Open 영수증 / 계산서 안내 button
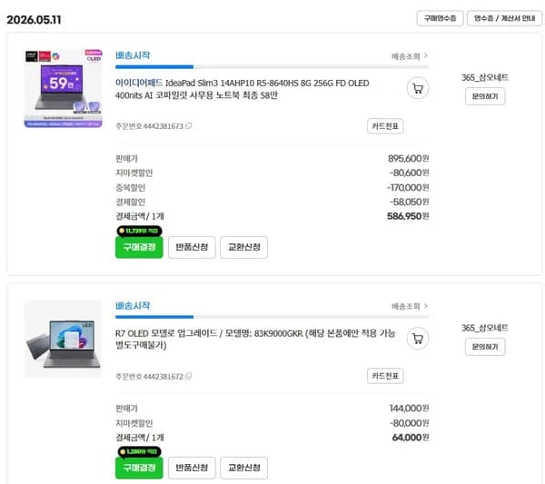This screenshot has width=545, height=484. (504, 18)
